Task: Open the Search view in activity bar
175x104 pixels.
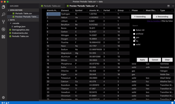Action: point(4,15)
